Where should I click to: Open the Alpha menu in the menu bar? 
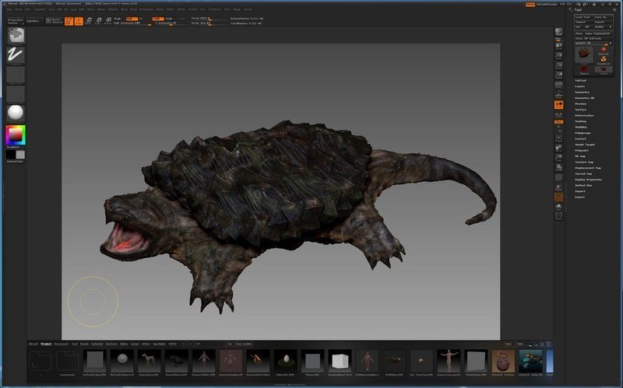pyautogui.click(x=9, y=9)
